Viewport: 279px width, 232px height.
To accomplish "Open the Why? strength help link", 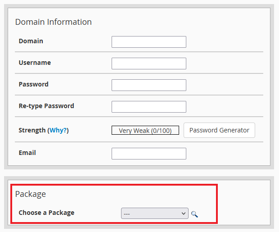I will [58, 130].
